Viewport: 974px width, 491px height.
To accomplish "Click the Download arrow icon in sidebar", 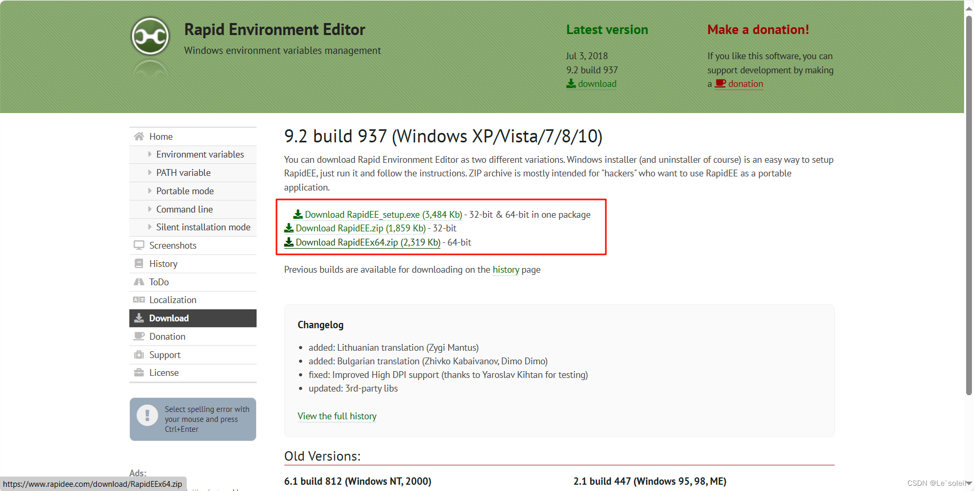I will (x=139, y=318).
